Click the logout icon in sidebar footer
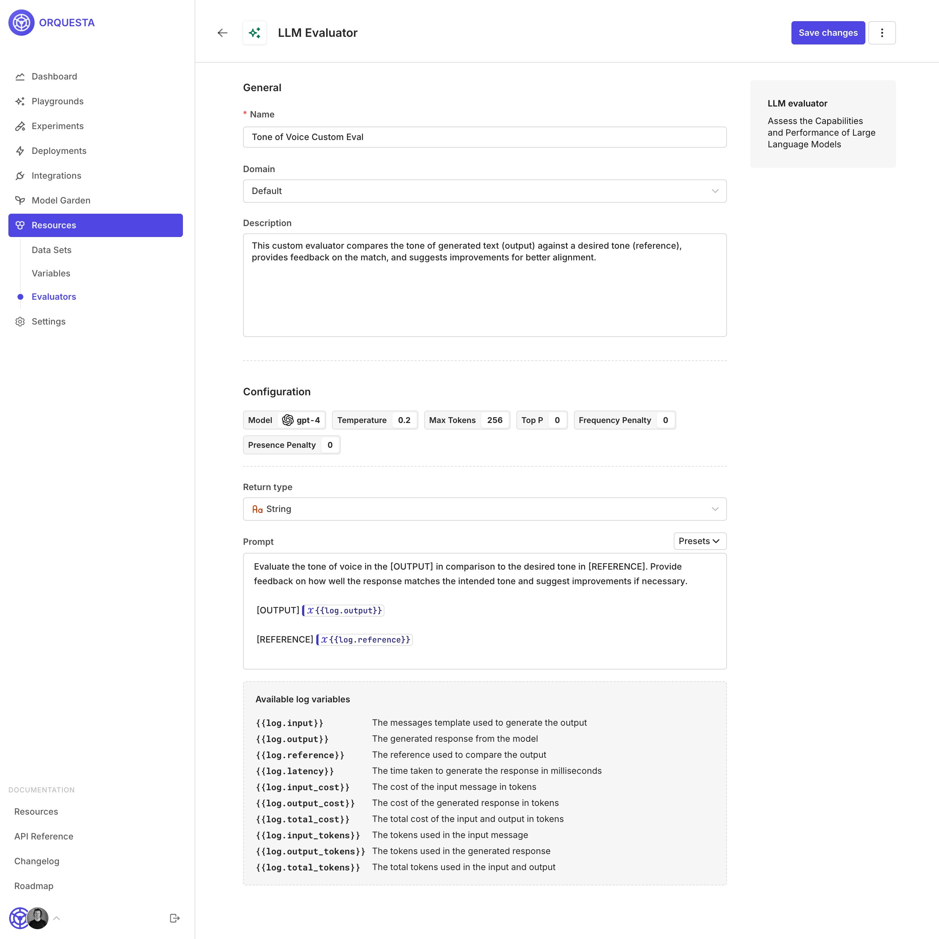The width and height of the screenshot is (939, 939). (x=175, y=918)
